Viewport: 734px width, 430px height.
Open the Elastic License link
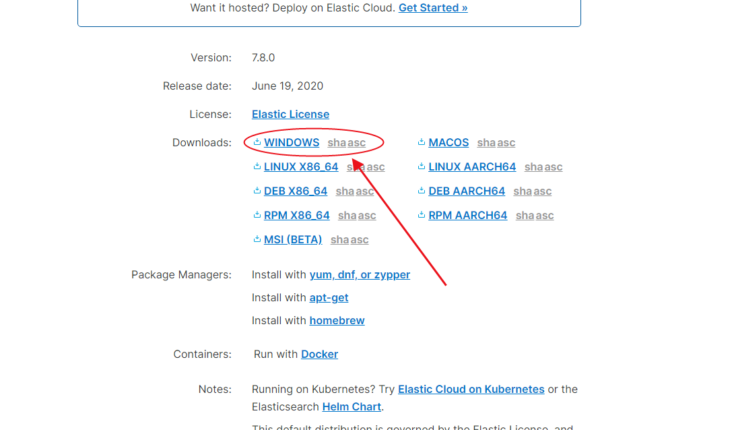[290, 115]
